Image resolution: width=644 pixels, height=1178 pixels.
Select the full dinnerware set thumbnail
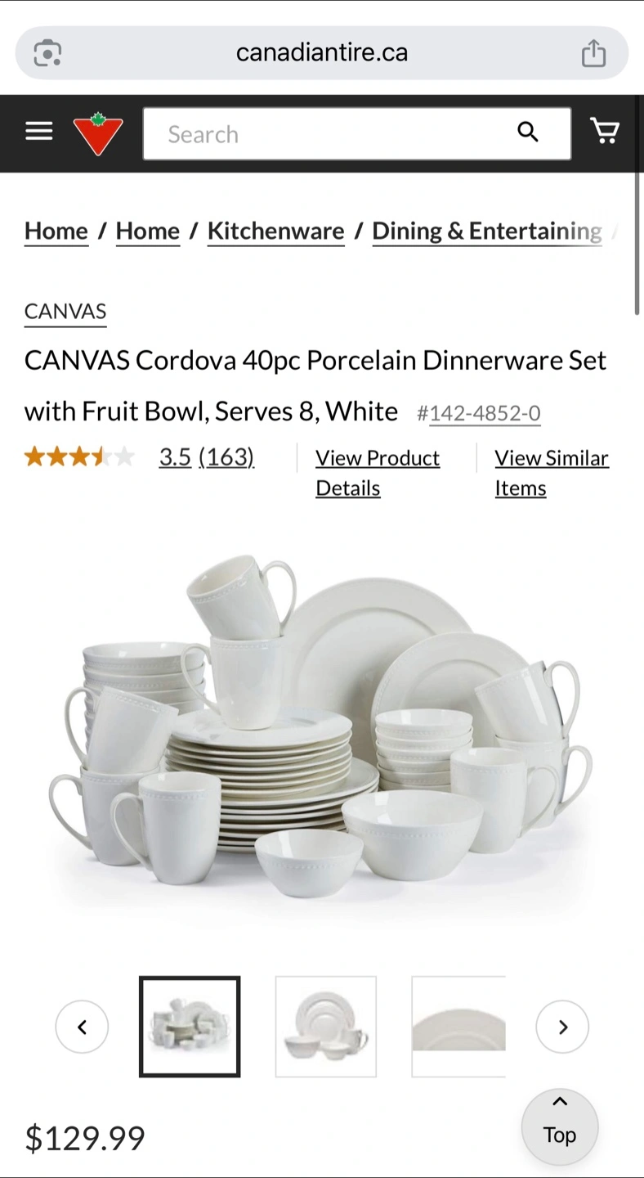coord(190,1027)
